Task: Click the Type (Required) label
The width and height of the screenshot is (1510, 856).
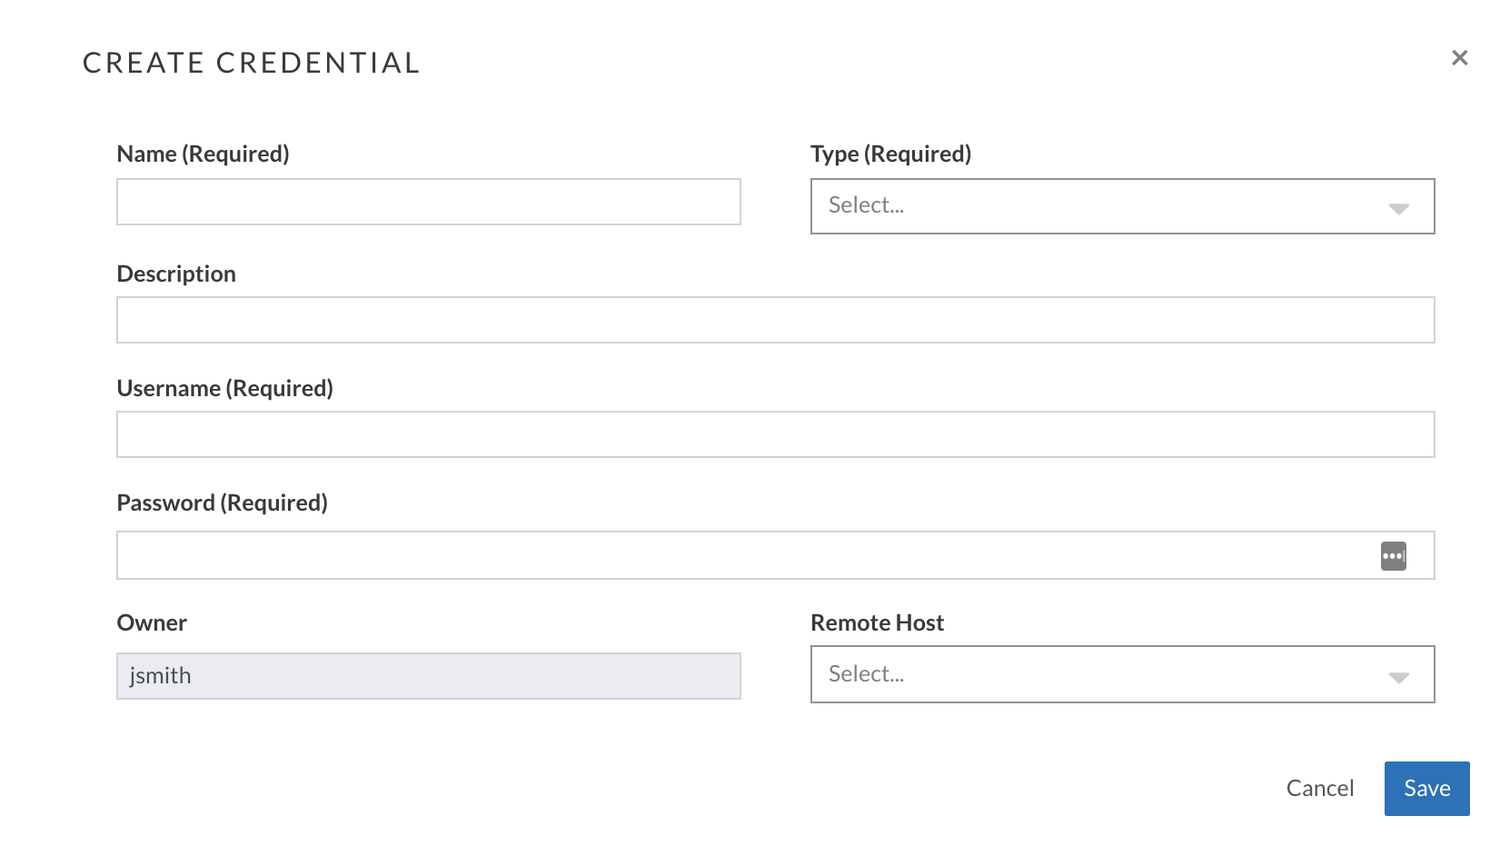Action: point(891,154)
